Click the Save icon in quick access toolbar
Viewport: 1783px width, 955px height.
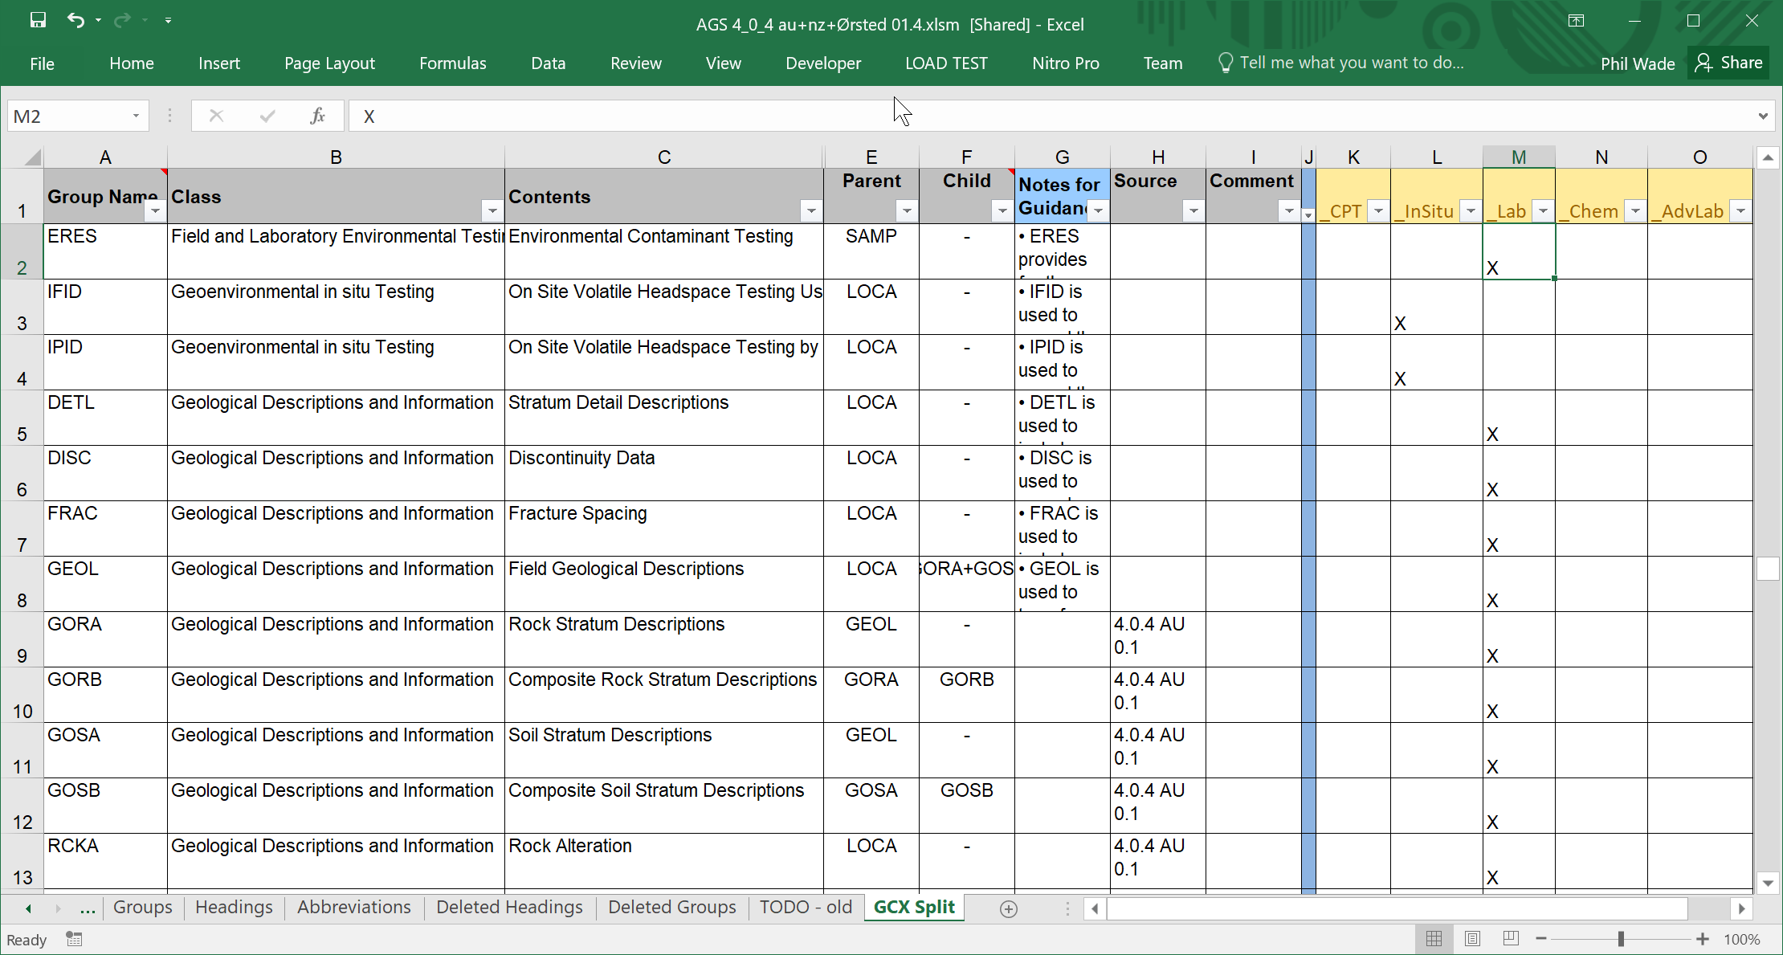pyautogui.click(x=38, y=21)
